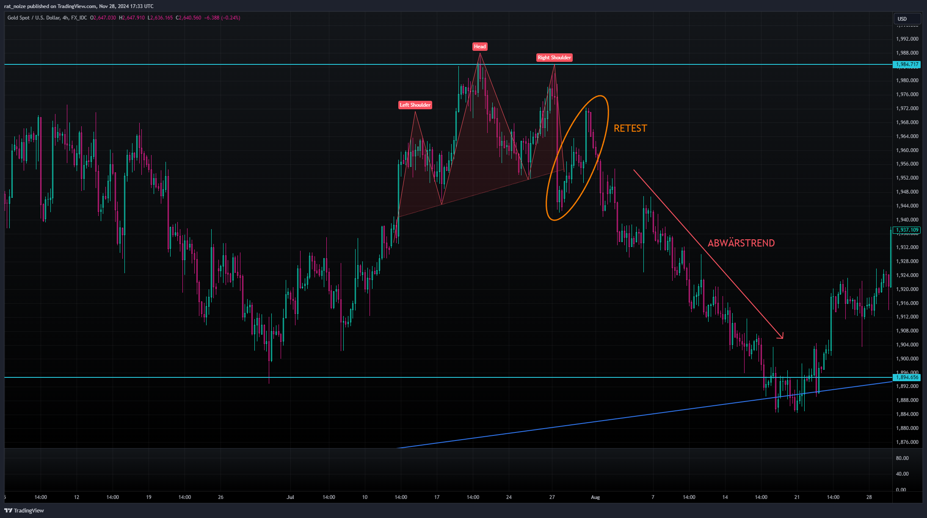
Task: Click the 28 date label on time axis
Action: pyautogui.click(x=869, y=497)
